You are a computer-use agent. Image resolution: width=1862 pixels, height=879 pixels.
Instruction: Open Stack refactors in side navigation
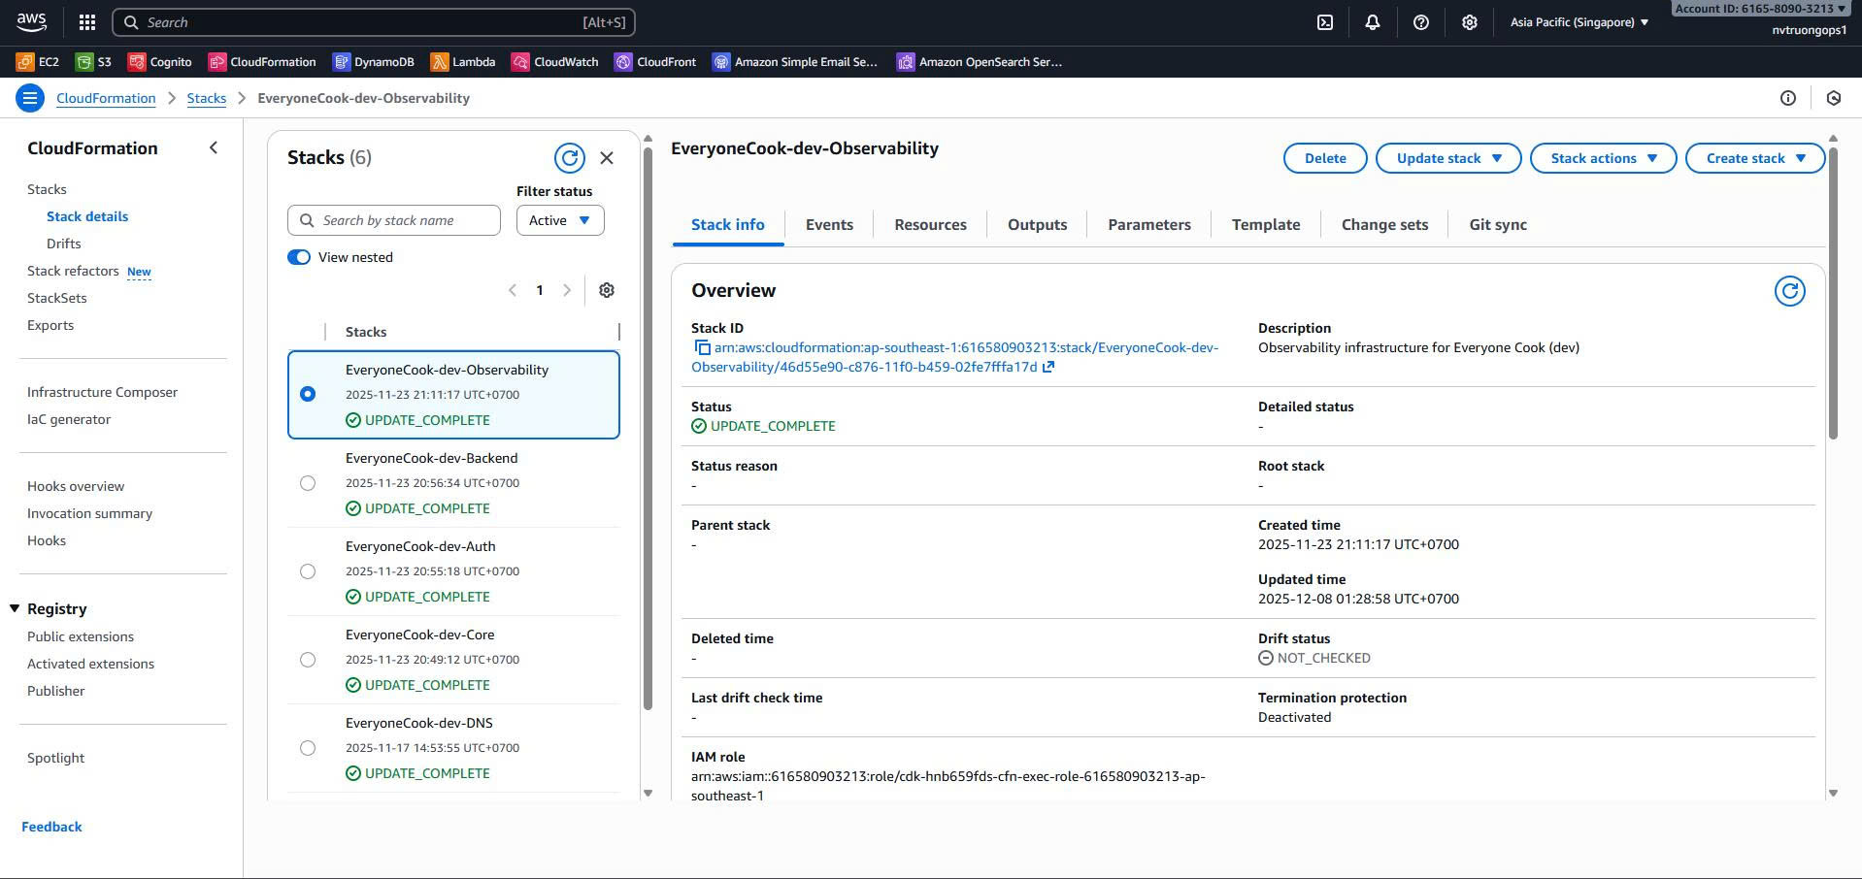(73, 271)
